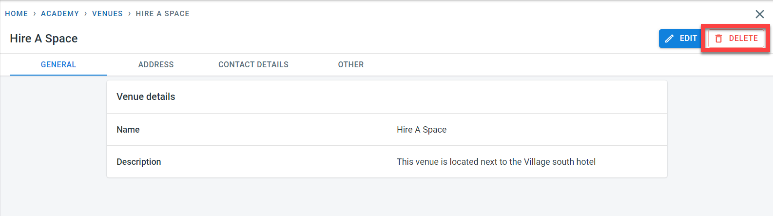Click the "Venue details" card heading
The height and width of the screenshot is (216, 773).
146,97
